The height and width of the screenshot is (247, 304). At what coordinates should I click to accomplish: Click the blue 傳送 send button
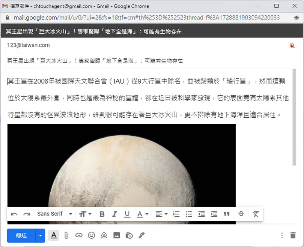point(21,235)
